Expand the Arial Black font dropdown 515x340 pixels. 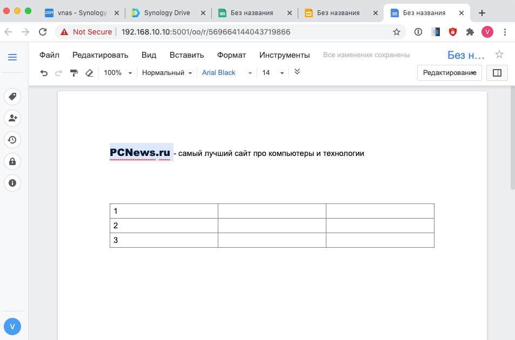point(227,73)
